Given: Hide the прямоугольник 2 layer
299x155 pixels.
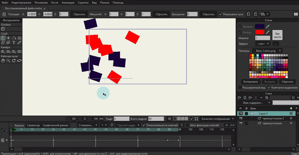Looking at the screenshot, I should coord(241,118).
